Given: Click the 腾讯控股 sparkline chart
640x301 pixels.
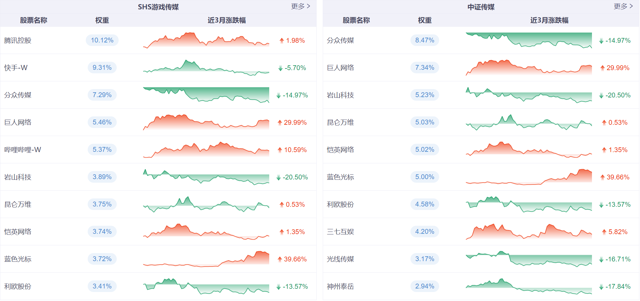Looking at the screenshot, I should (206, 40).
